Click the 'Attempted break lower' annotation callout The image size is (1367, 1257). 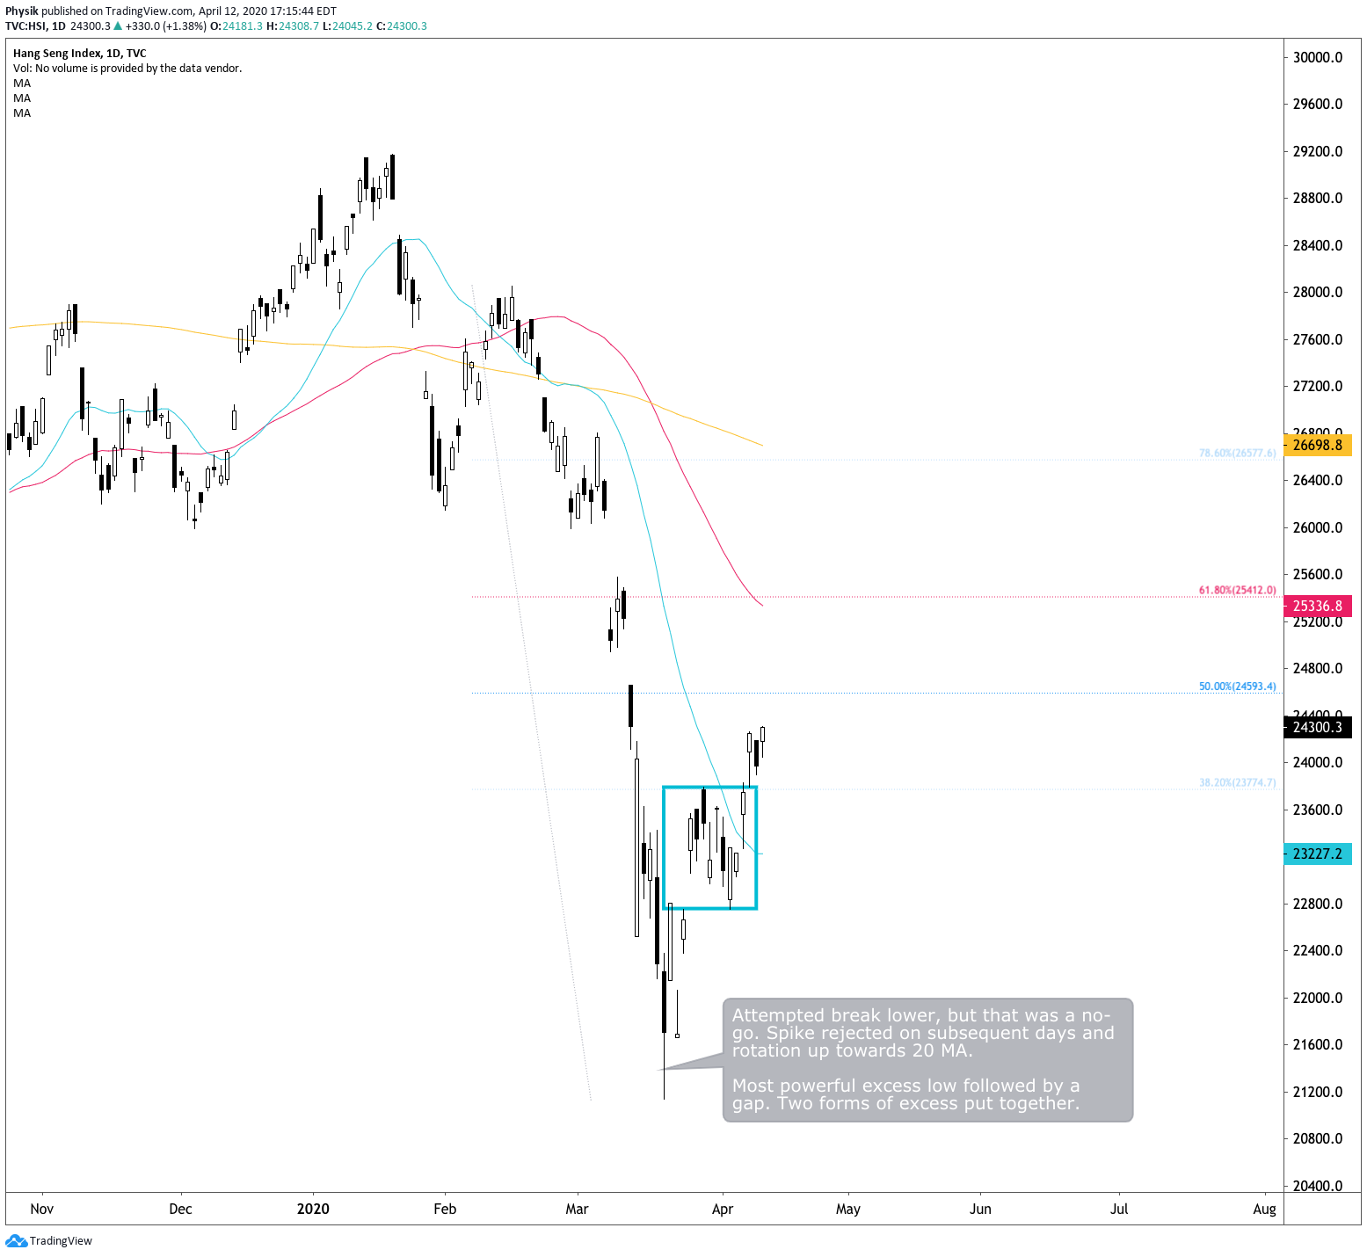pos(927,1059)
